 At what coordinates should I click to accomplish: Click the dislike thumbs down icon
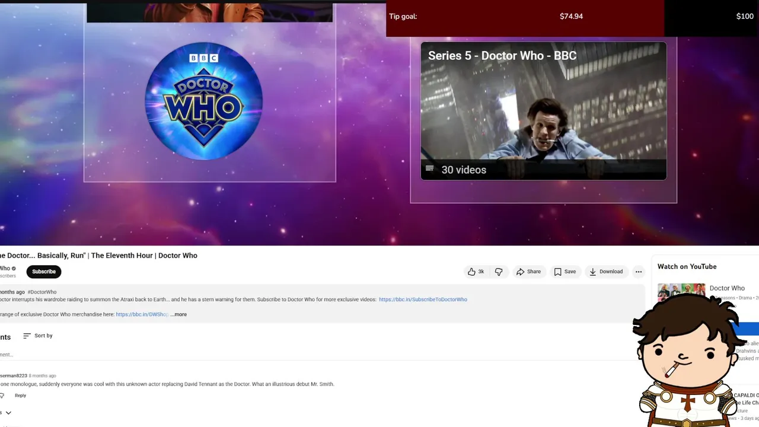click(x=499, y=272)
